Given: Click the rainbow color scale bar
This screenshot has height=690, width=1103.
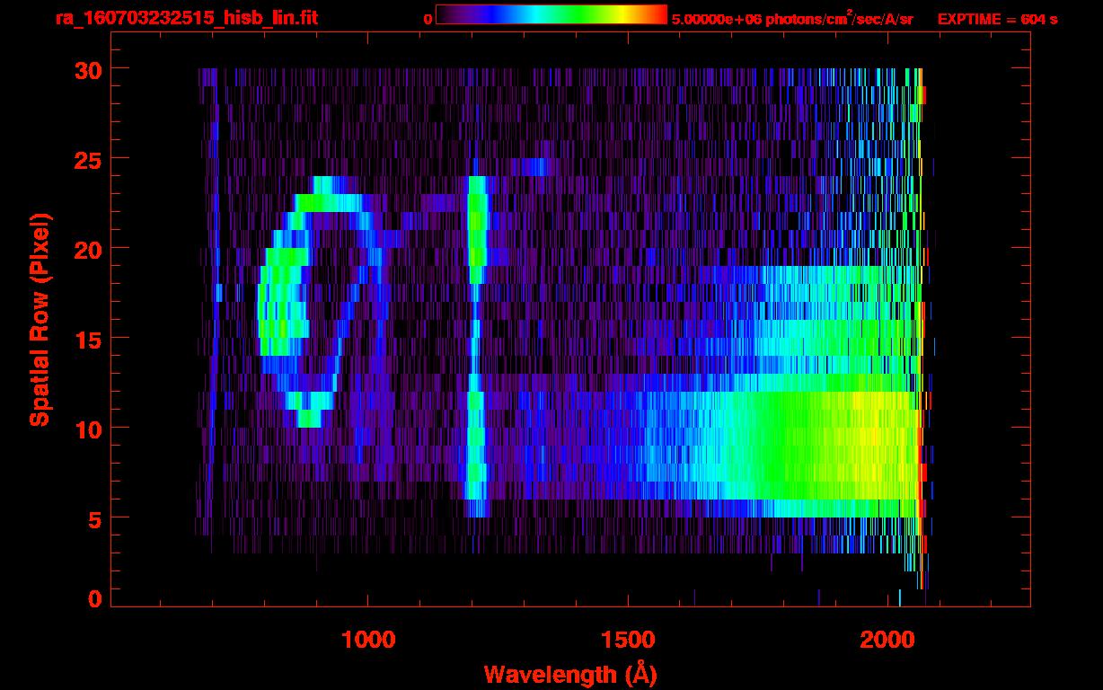Looking at the screenshot, I should (x=551, y=15).
